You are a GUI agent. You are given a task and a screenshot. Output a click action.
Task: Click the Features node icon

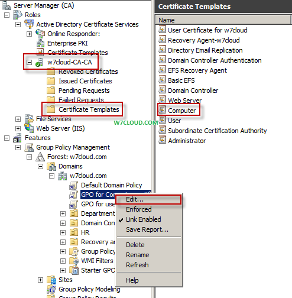coord(17,138)
